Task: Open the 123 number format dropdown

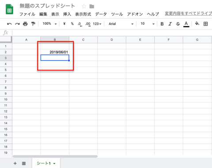Action: pos(97,24)
